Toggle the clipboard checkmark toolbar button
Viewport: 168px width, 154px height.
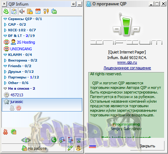[x=14, y=11]
